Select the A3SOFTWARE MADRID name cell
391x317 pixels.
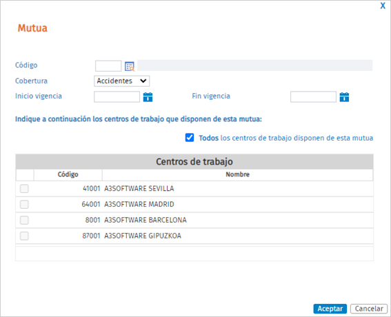coord(238,205)
